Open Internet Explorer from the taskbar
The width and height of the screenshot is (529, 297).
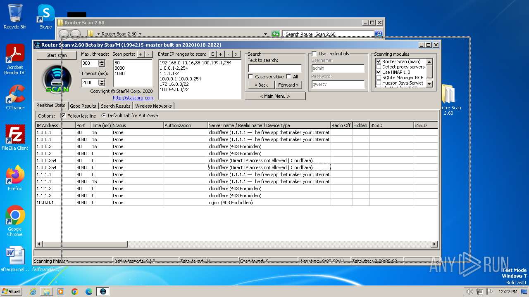[33, 291]
